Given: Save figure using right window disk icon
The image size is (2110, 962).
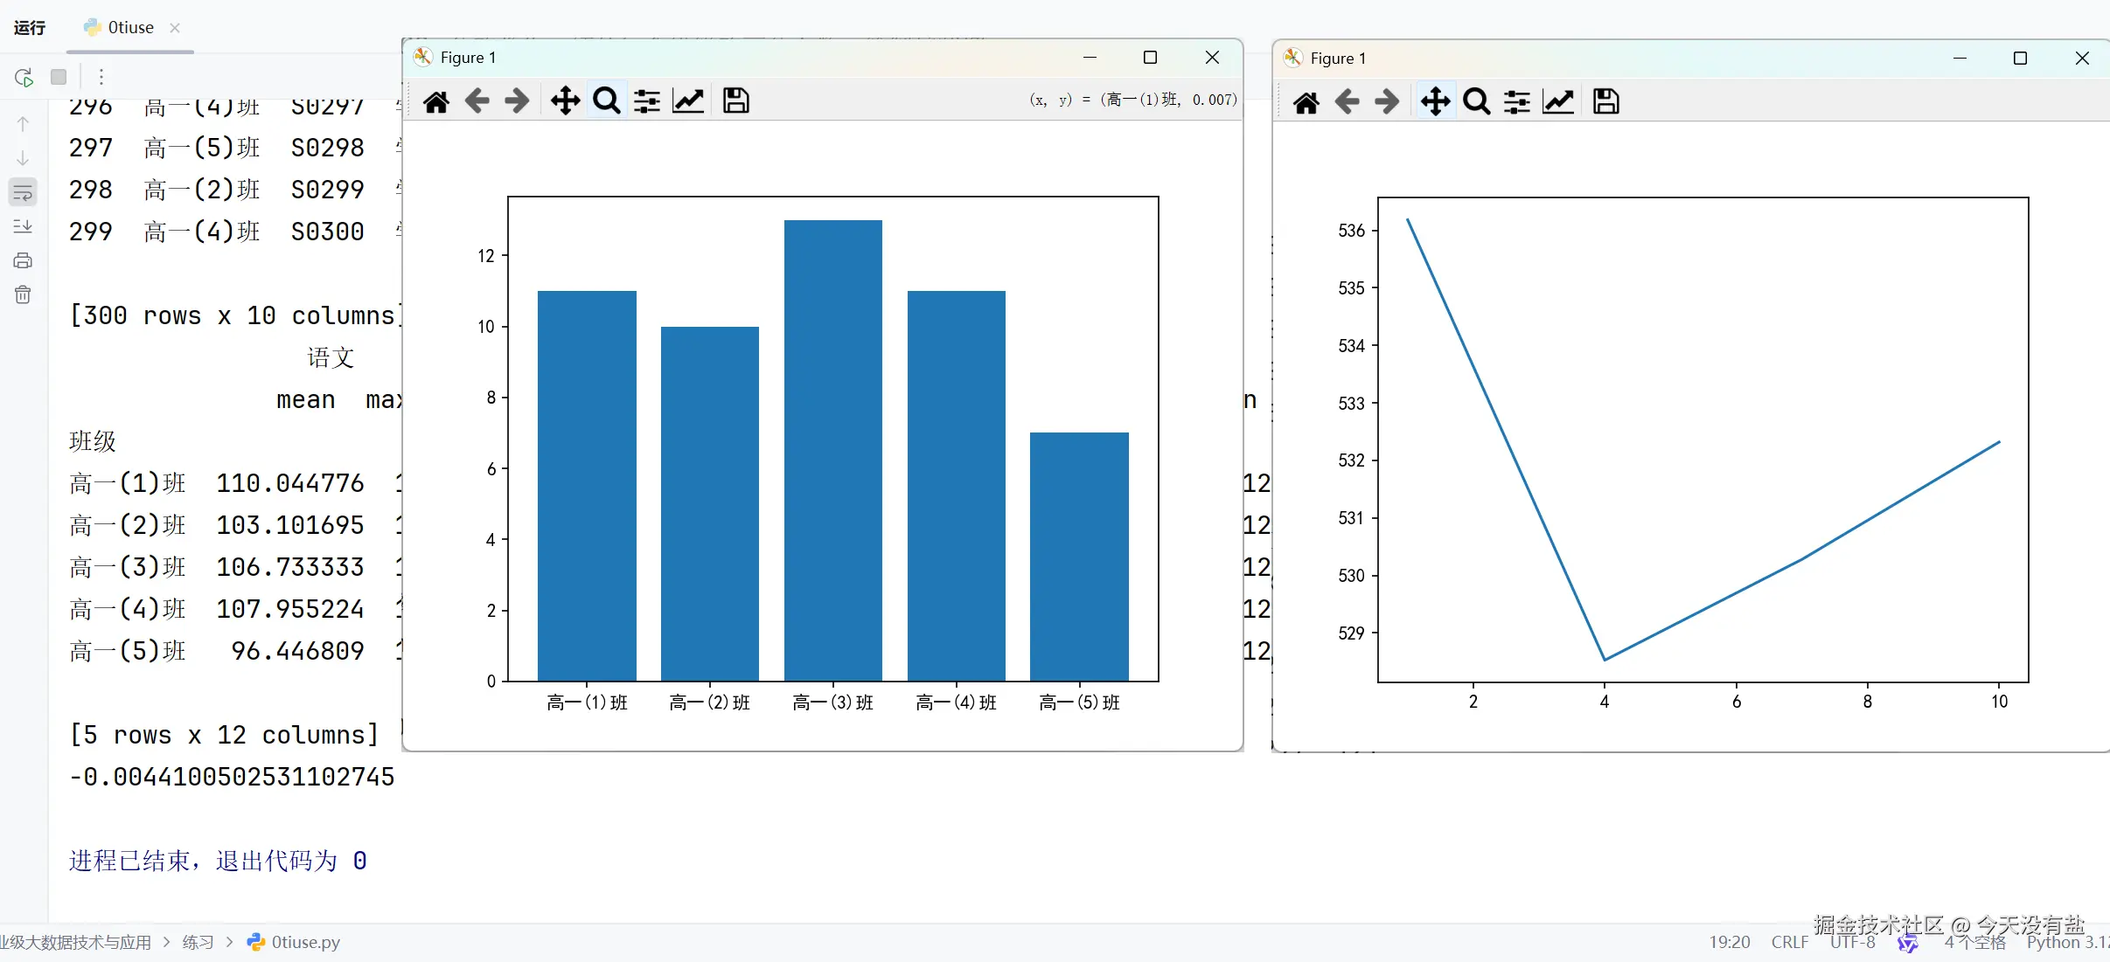Looking at the screenshot, I should (x=1605, y=102).
